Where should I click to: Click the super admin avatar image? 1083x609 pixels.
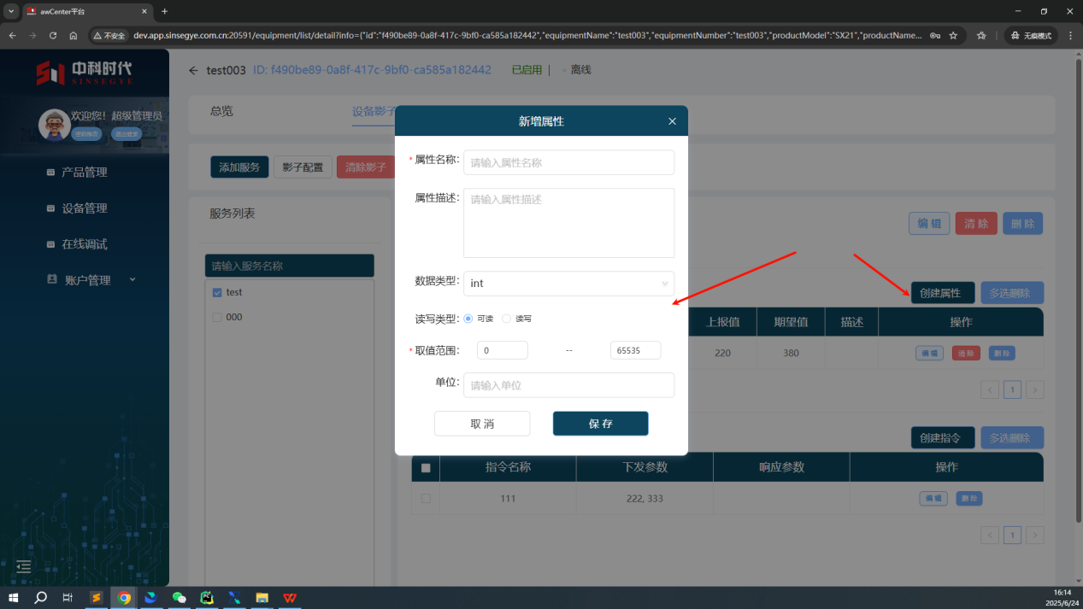click(x=54, y=124)
